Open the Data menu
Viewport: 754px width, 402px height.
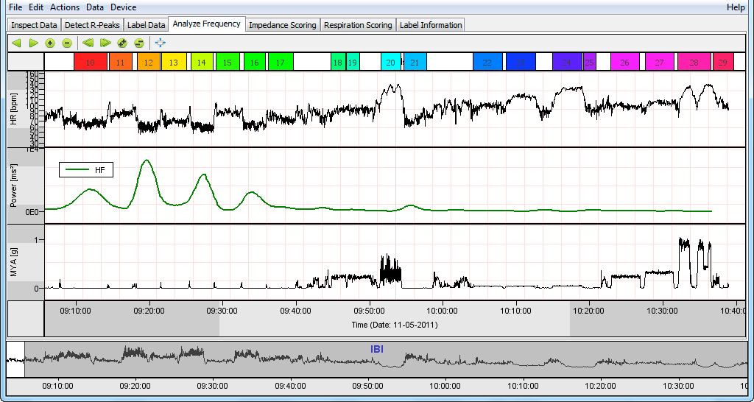point(95,7)
